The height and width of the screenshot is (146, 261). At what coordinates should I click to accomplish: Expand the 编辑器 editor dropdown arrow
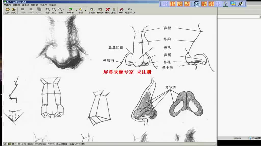(76, 10)
